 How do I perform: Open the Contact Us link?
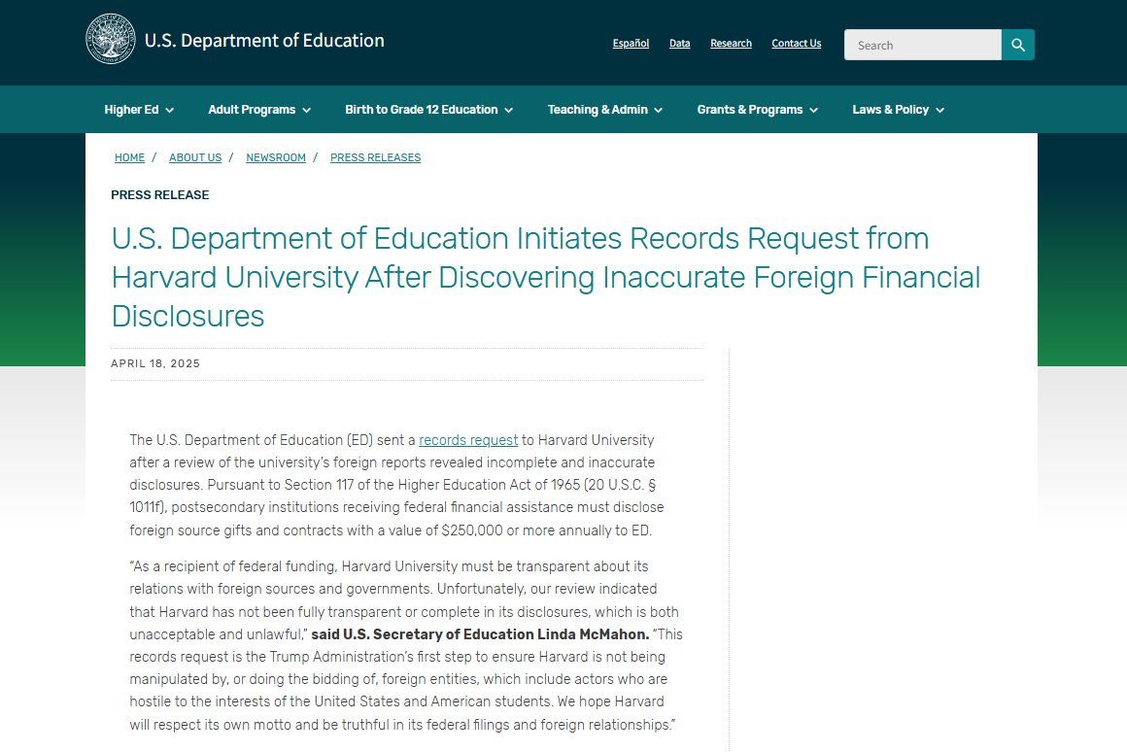(x=797, y=43)
